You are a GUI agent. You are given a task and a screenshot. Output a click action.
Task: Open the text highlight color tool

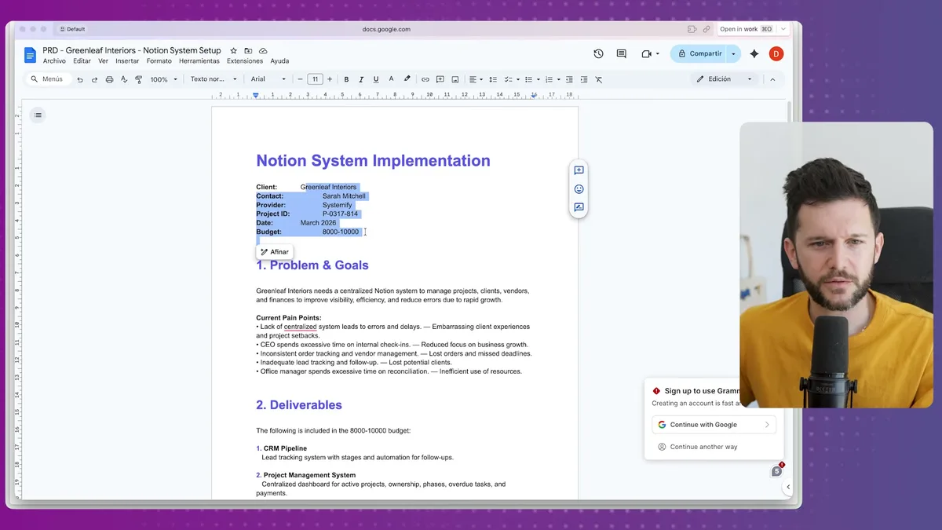407,79
